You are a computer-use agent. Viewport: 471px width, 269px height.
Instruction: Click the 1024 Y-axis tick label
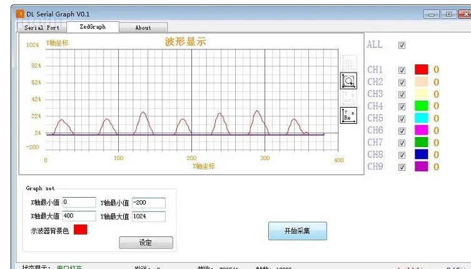coord(33,45)
